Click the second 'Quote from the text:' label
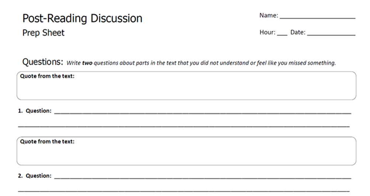The width and height of the screenshot is (370, 196). click(x=47, y=141)
